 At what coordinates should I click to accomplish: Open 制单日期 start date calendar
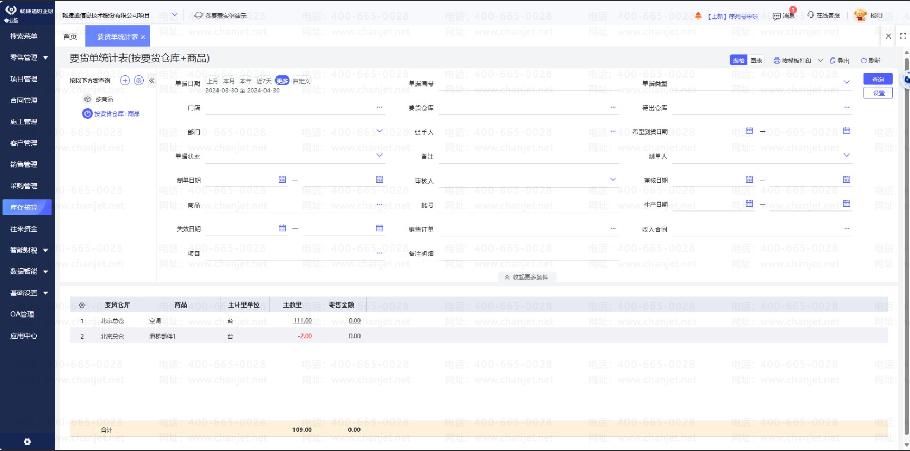point(282,179)
